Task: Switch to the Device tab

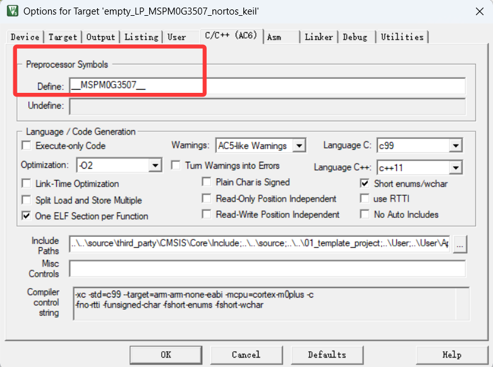Action: pyautogui.click(x=25, y=37)
